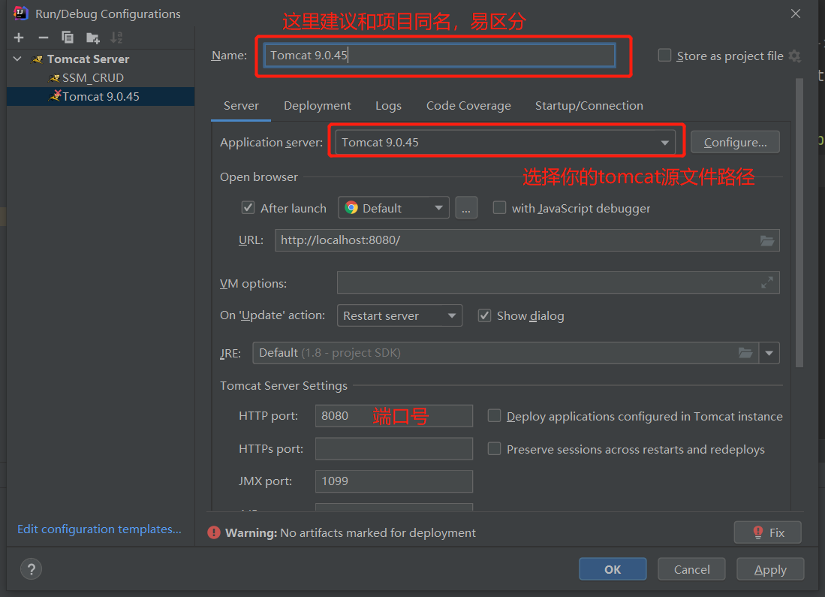Select Tomcat 9.0.45 configuration in tree
The height and width of the screenshot is (597, 825).
[x=101, y=97]
